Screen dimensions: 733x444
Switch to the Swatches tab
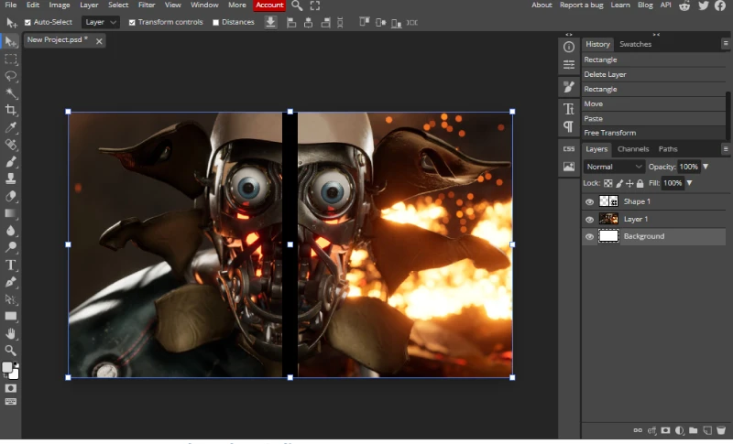pos(635,44)
